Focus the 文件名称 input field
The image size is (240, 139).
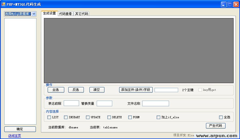click(x=156, y=103)
